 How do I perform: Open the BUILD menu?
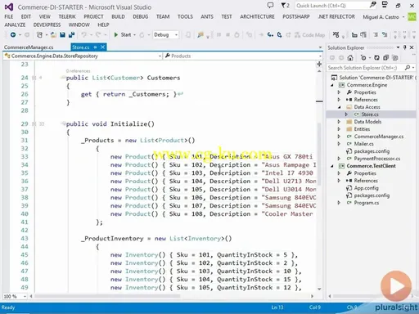(x=118, y=16)
